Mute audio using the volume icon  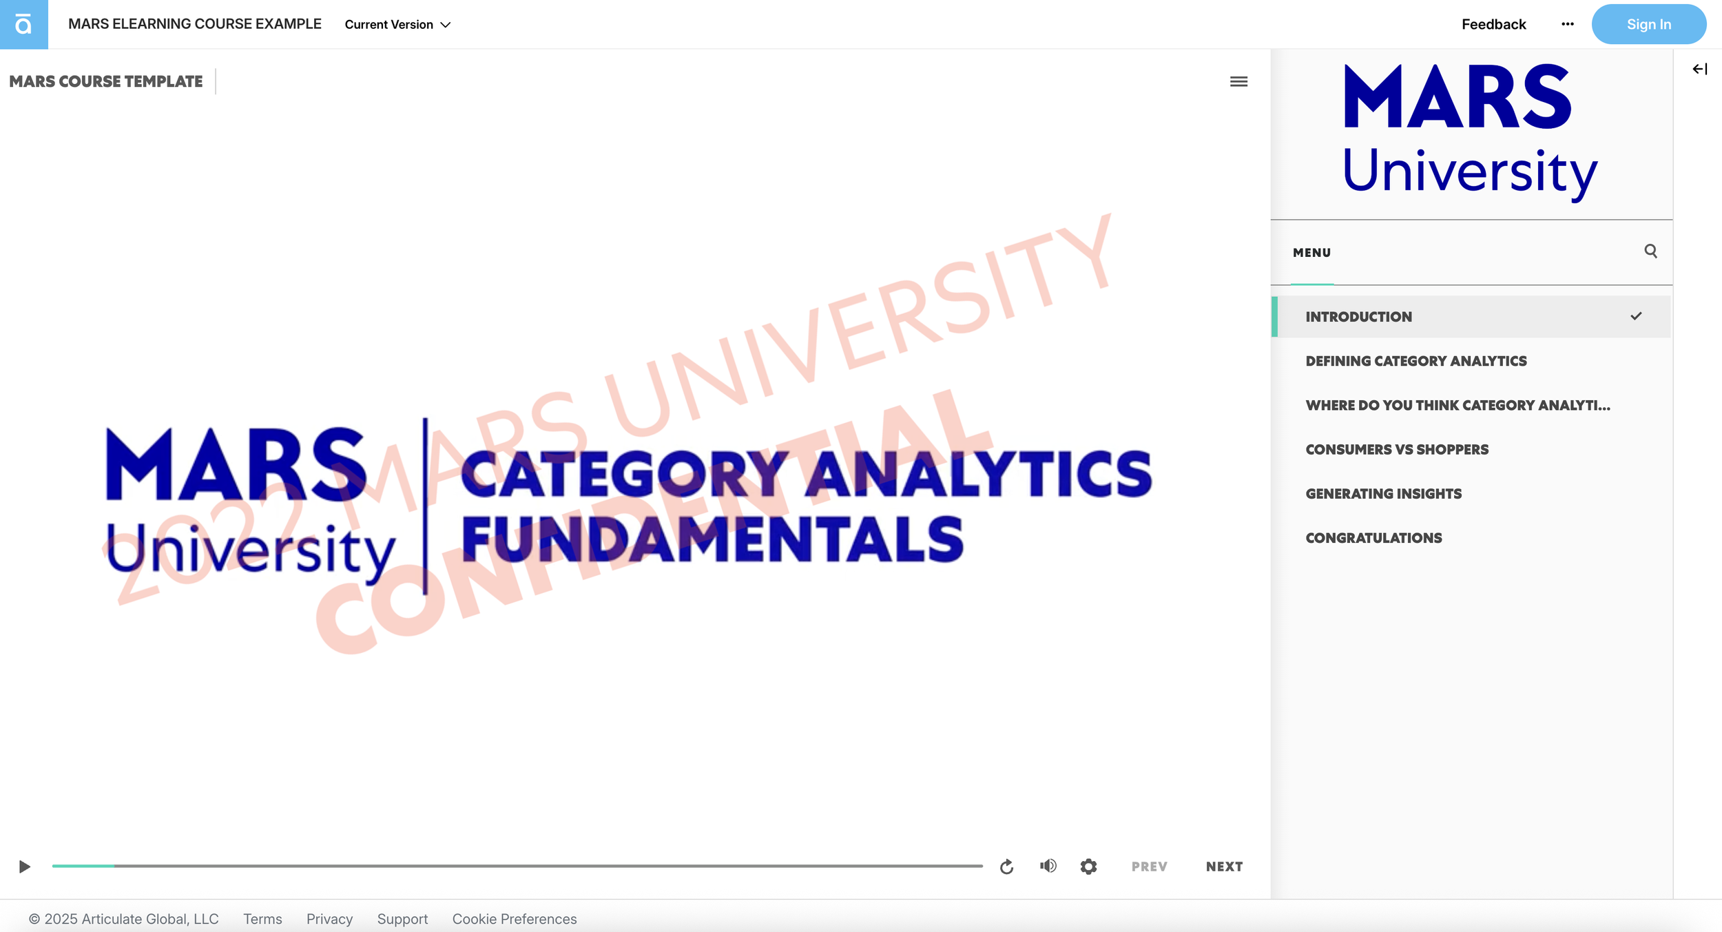pos(1048,866)
